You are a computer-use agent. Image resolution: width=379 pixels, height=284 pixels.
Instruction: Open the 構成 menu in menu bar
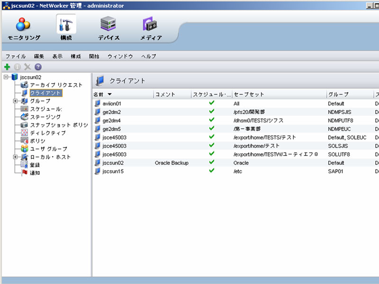[76, 56]
